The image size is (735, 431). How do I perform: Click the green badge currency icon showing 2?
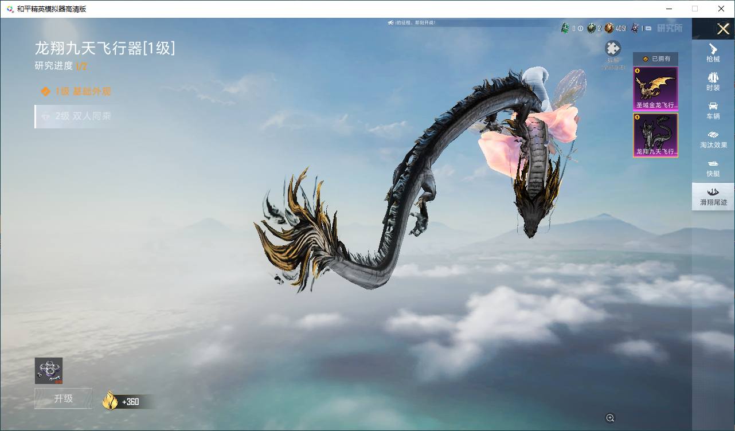pos(591,28)
